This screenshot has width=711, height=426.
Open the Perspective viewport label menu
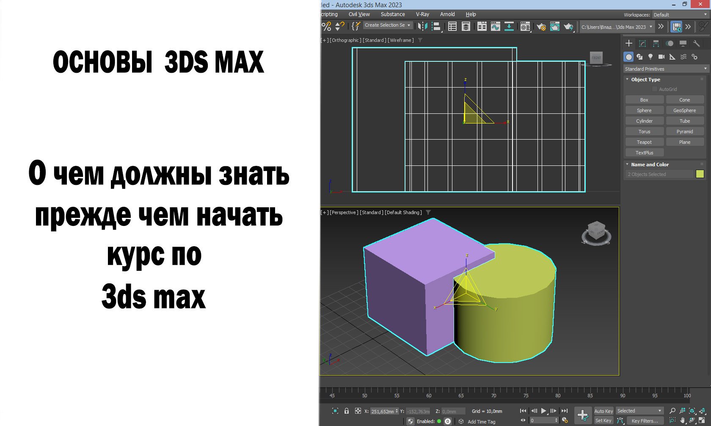point(344,212)
